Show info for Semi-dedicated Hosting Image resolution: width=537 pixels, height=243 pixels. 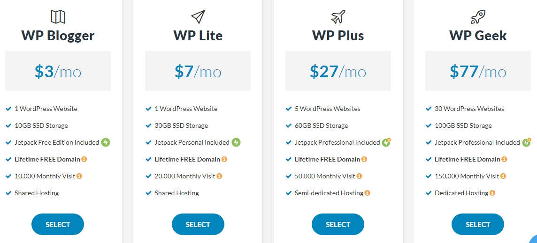point(367,193)
